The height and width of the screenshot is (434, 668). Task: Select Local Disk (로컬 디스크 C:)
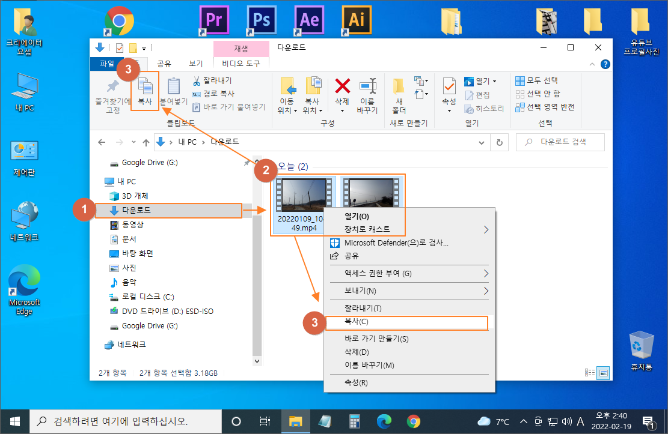click(142, 297)
